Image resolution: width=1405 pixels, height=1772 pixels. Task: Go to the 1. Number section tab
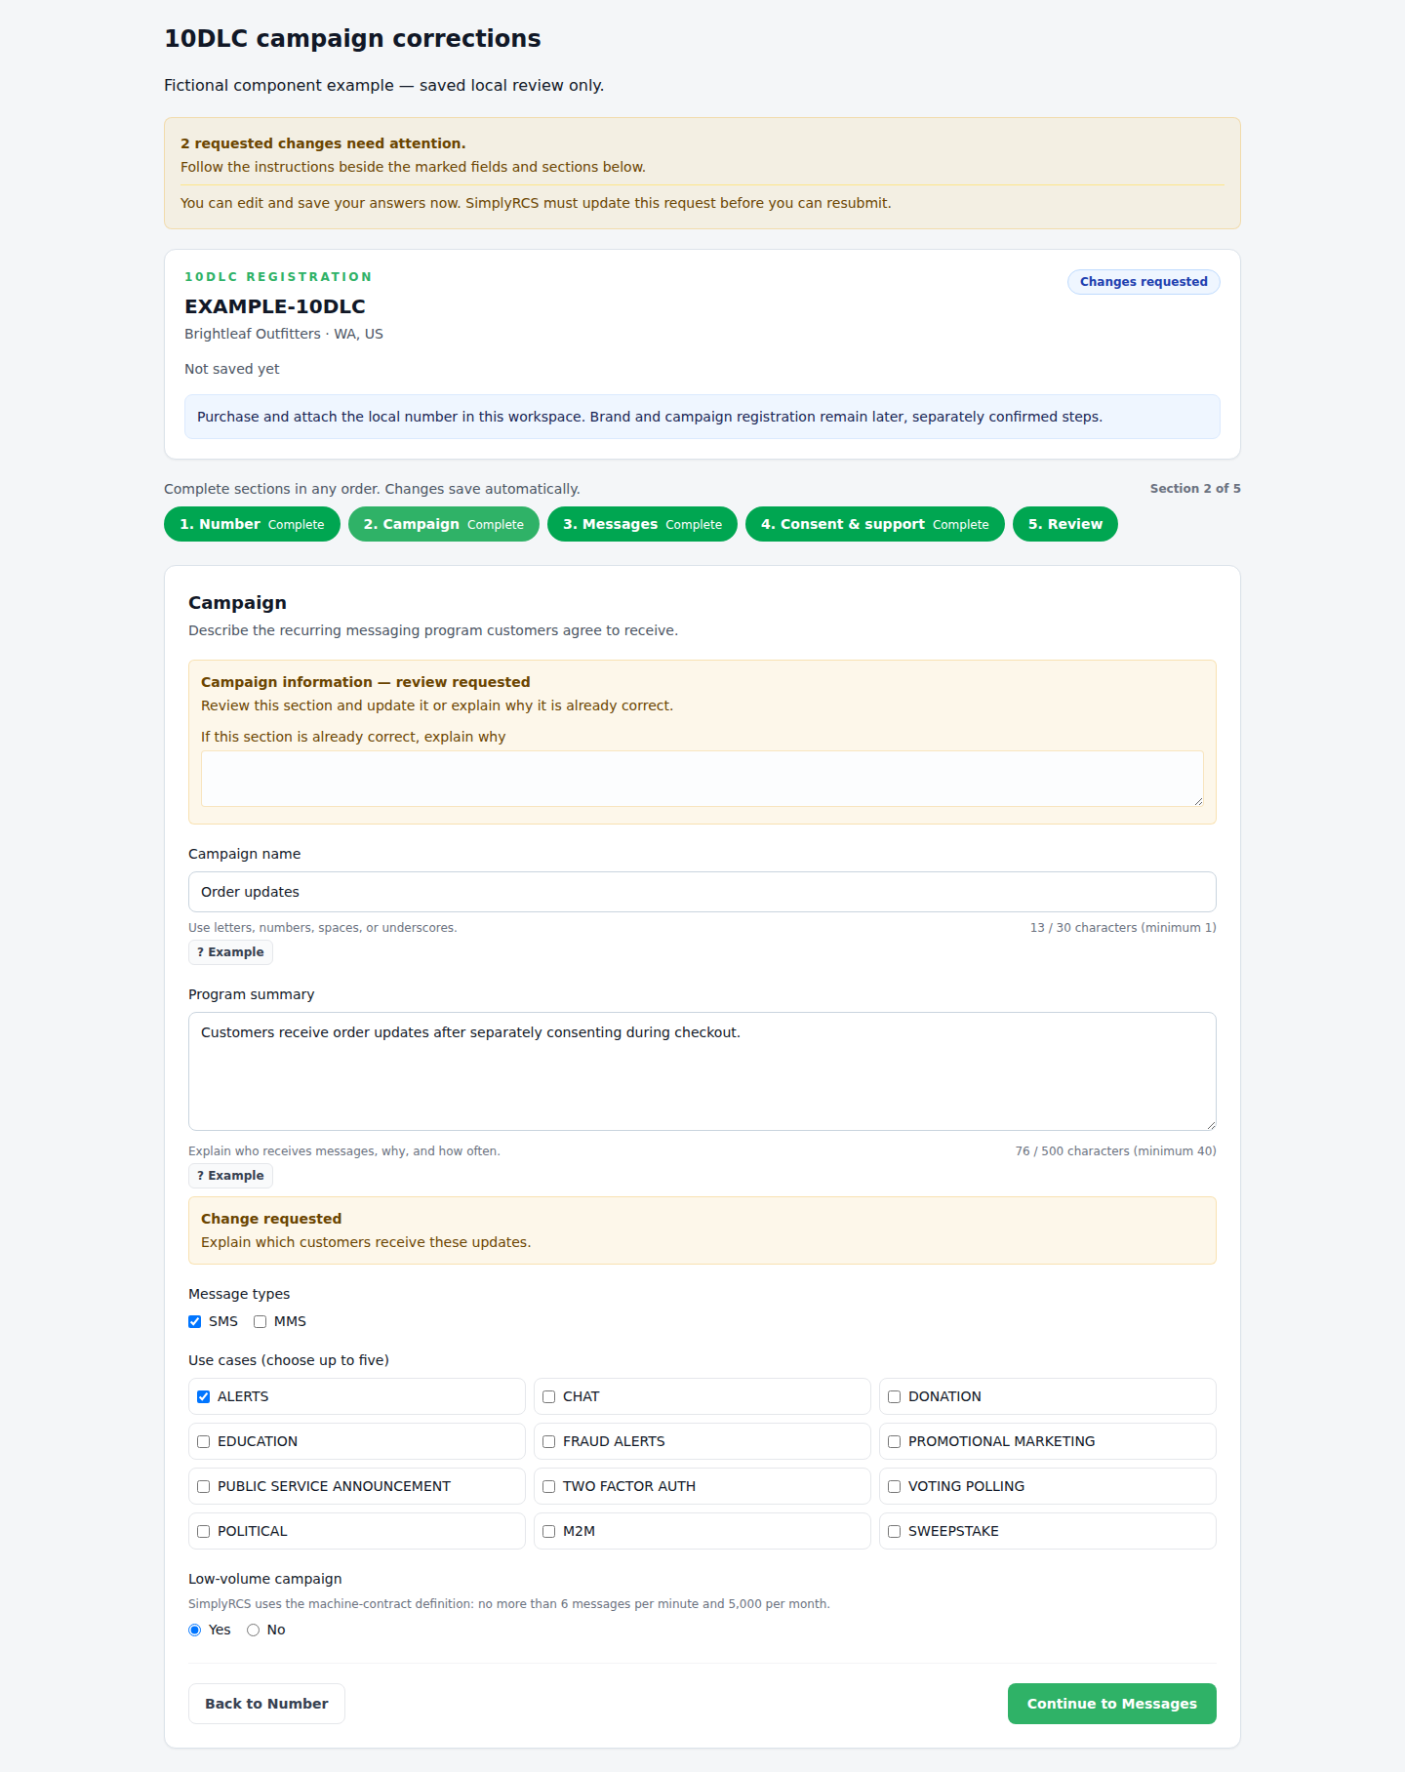click(x=252, y=524)
